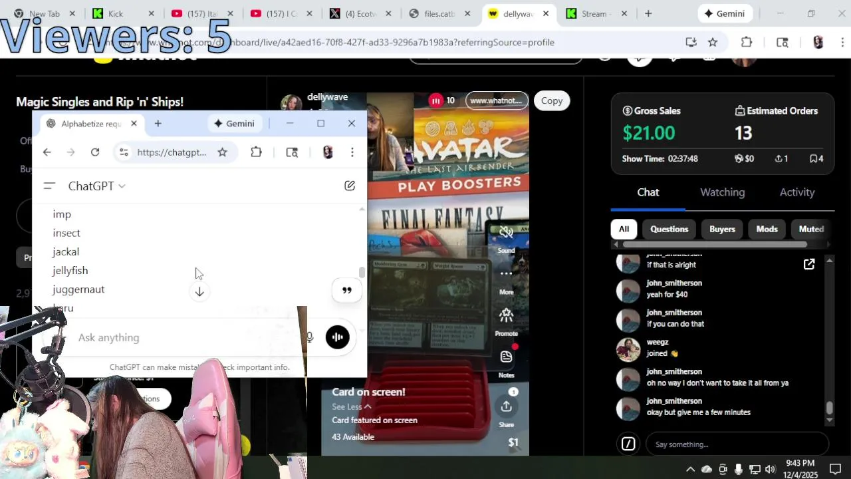
Task: Open main Chrome Extensions puzzle icon
Action: point(747,42)
